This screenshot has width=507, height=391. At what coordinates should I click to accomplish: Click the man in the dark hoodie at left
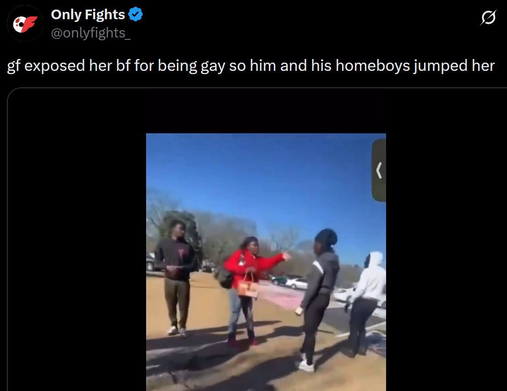point(176,278)
